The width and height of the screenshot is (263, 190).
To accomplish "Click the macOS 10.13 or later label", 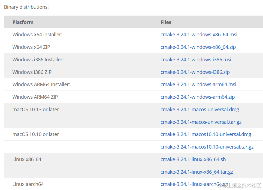I will [36, 110].
